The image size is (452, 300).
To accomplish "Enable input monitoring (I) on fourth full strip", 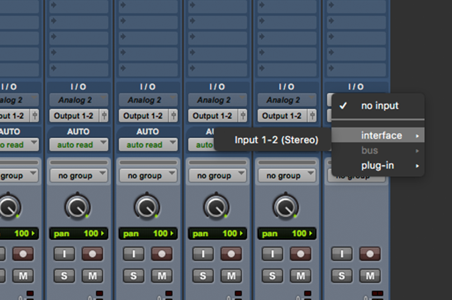I will (273, 254).
